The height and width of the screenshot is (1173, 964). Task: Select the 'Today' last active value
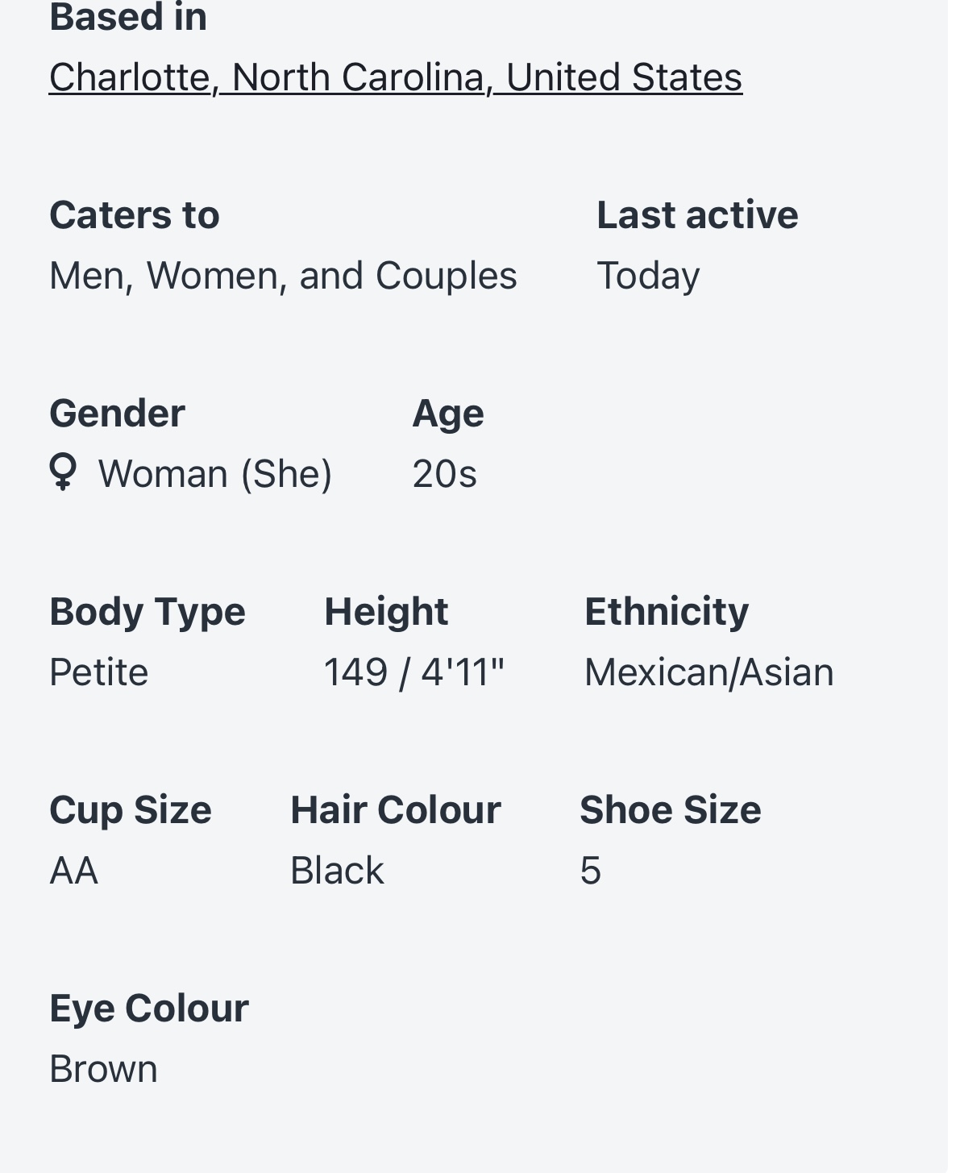tap(648, 276)
